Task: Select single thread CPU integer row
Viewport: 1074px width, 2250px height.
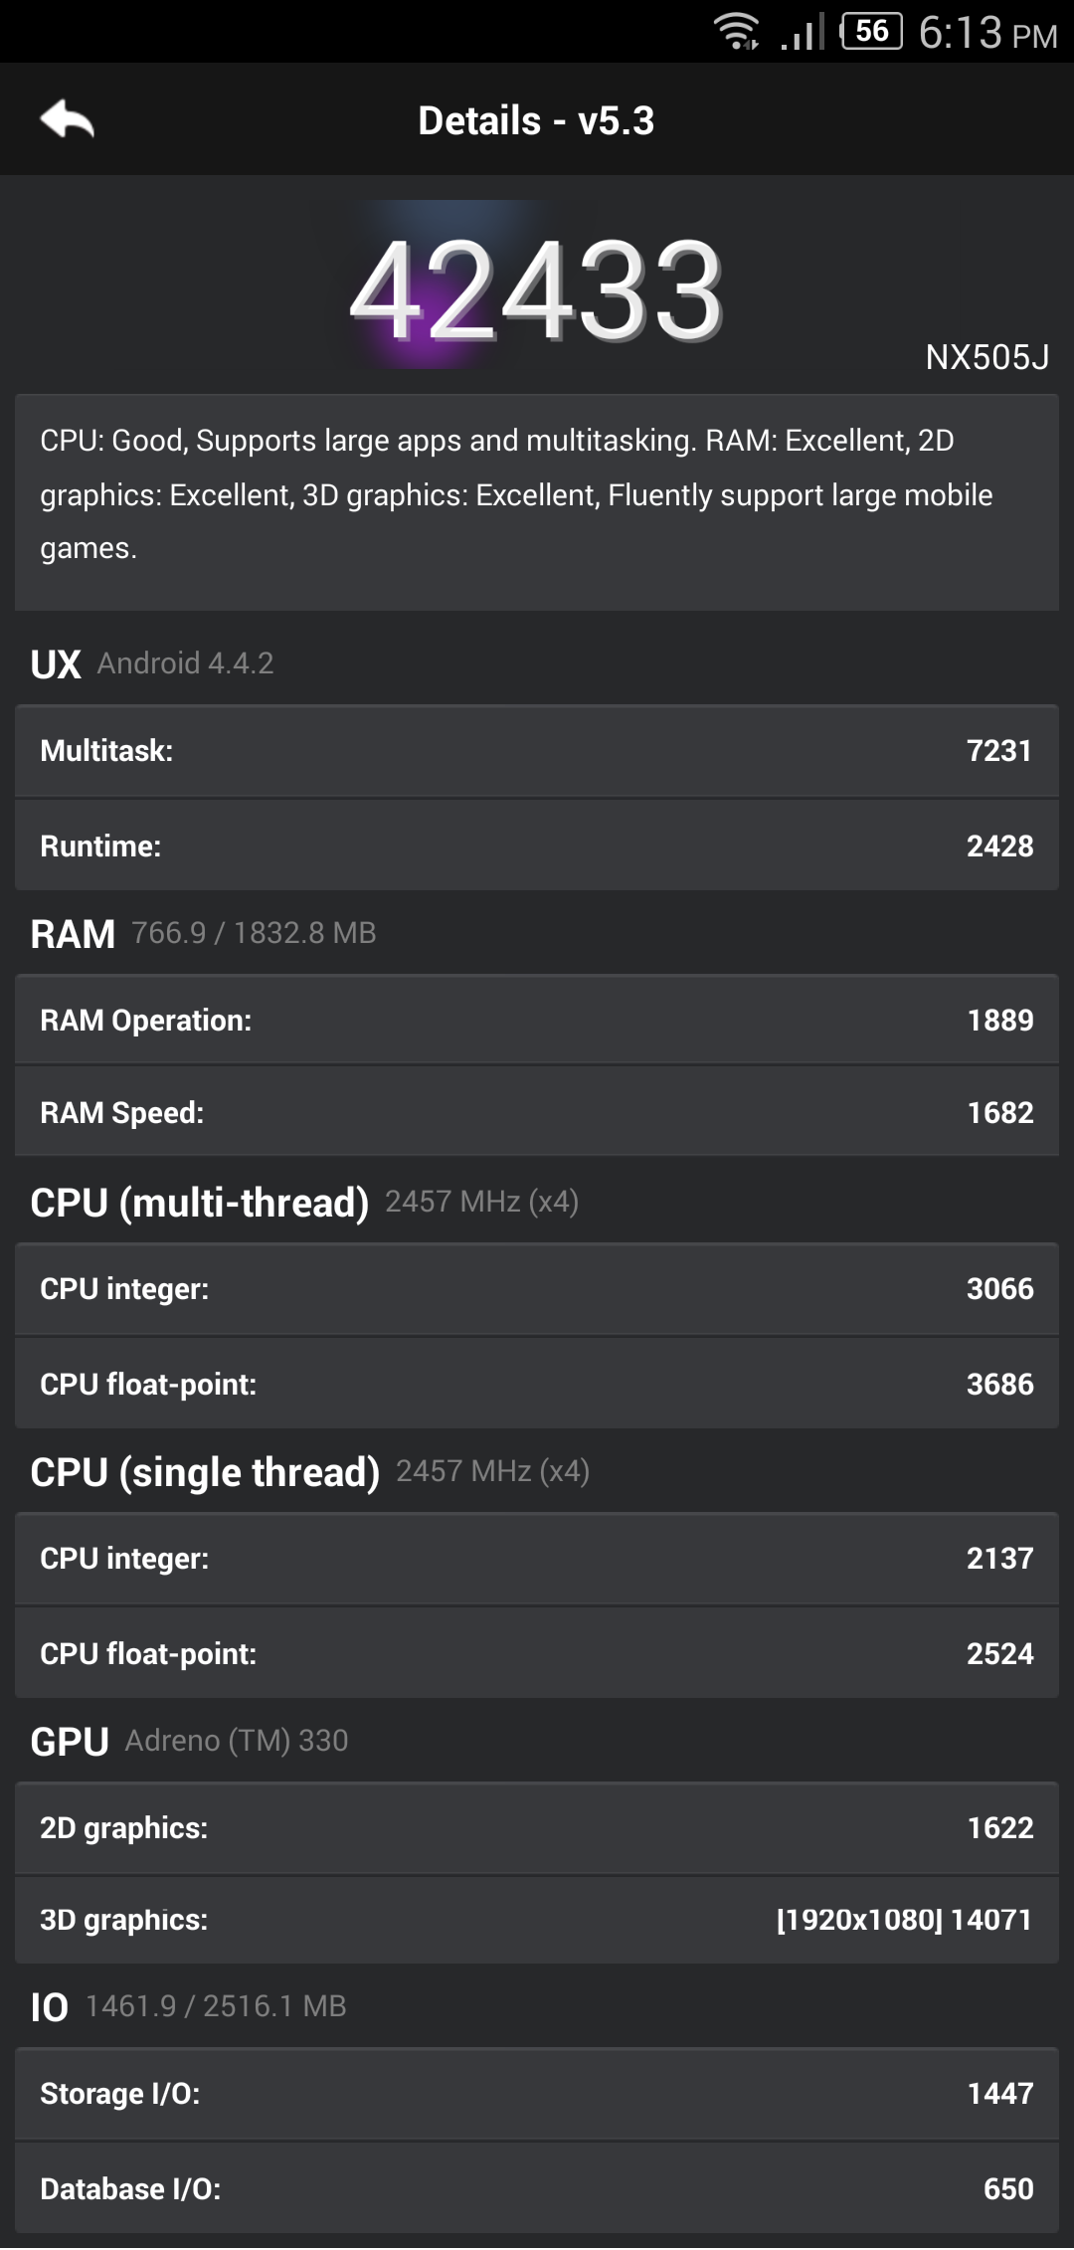Action: 537,1558
